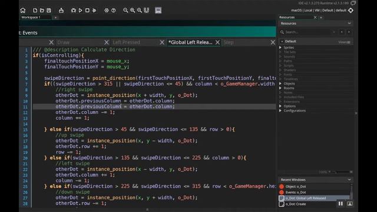Open the target manager crosshair icon
377x212 pixels.
pyautogui.click(x=351, y=11)
